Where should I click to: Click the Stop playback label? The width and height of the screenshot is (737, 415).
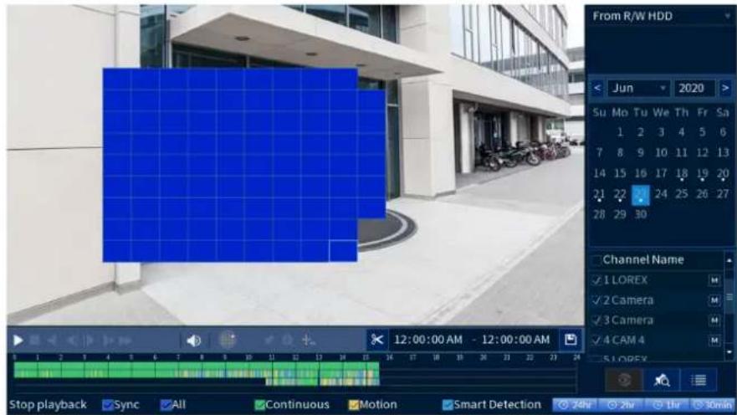48,405
